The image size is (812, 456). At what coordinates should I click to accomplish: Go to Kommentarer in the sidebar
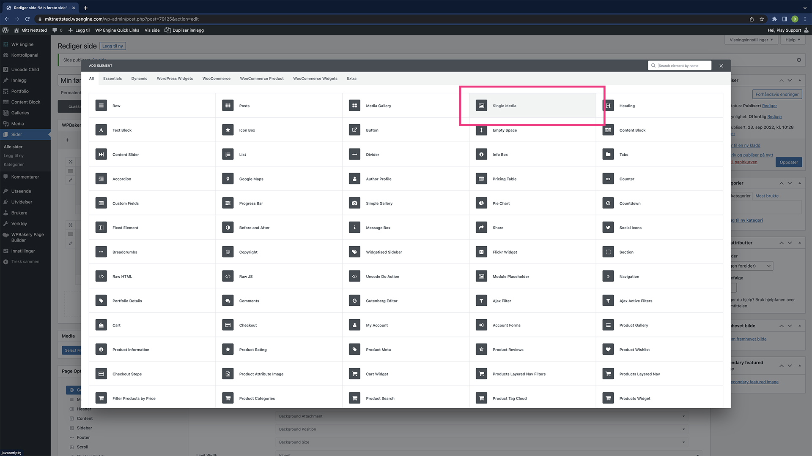click(x=25, y=177)
